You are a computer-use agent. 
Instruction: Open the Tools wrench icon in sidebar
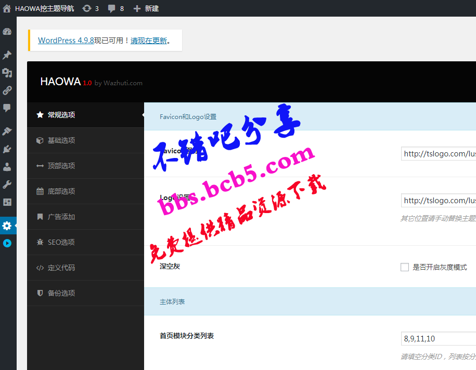click(x=7, y=184)
